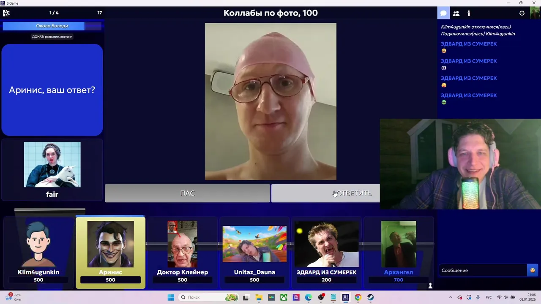Select the Аринис player card
Image resolution: width=541 pixels, height=304 pixels.
(110, 252)
